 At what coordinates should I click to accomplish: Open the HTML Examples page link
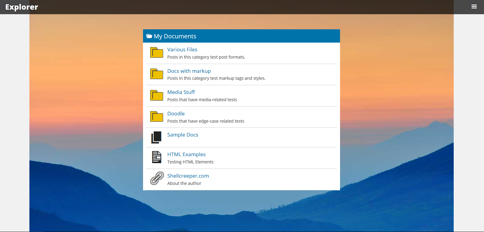click(186, 154)
